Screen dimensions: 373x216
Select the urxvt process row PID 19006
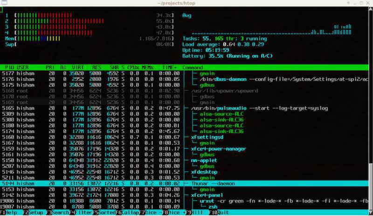[x=184, y=201]
